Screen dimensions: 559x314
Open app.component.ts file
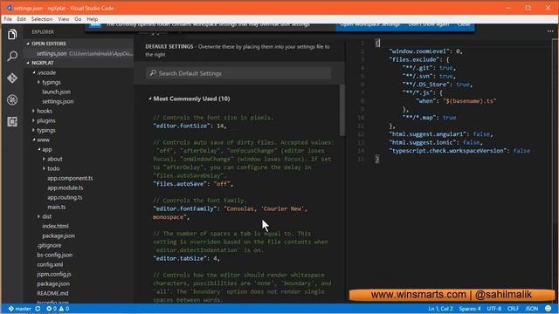click(x=70, y=178)
